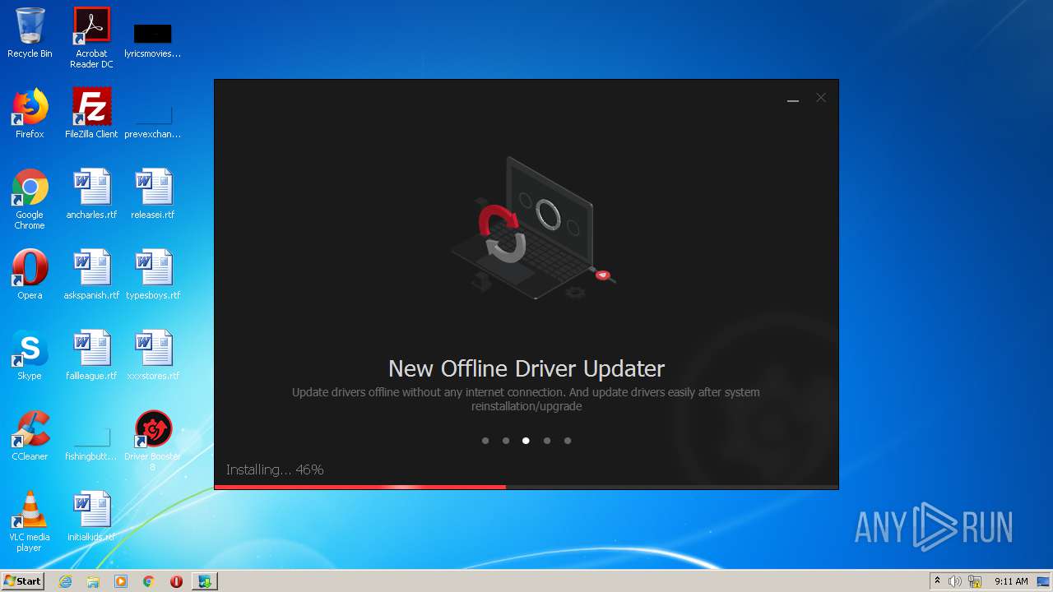Click the Show desktop button

point(1044,581)
